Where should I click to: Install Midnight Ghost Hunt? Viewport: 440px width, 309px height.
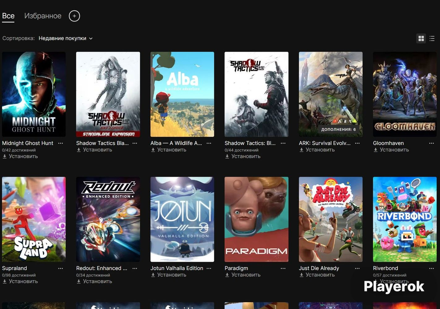coord(20,156)
